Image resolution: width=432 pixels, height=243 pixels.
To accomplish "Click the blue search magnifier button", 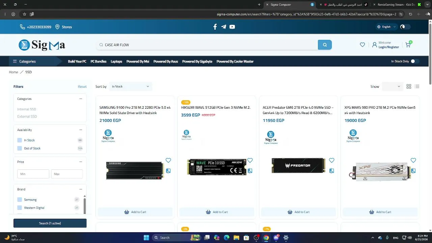I will click(x=325, y=45).
